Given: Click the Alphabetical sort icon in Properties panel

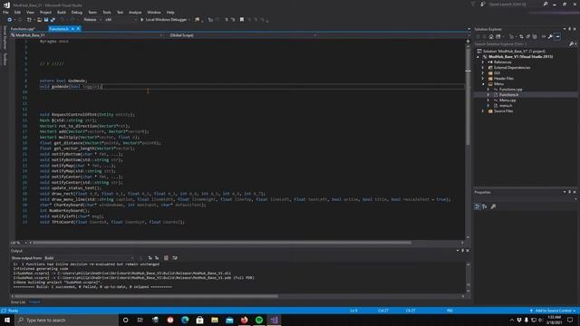Looking at the screenshot, I should pos(485,206).
